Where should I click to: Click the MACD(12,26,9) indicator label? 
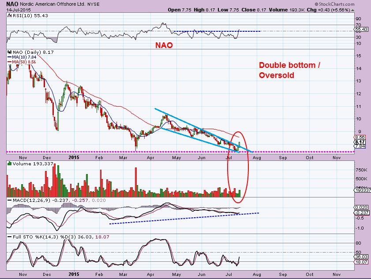pos(31,200)
